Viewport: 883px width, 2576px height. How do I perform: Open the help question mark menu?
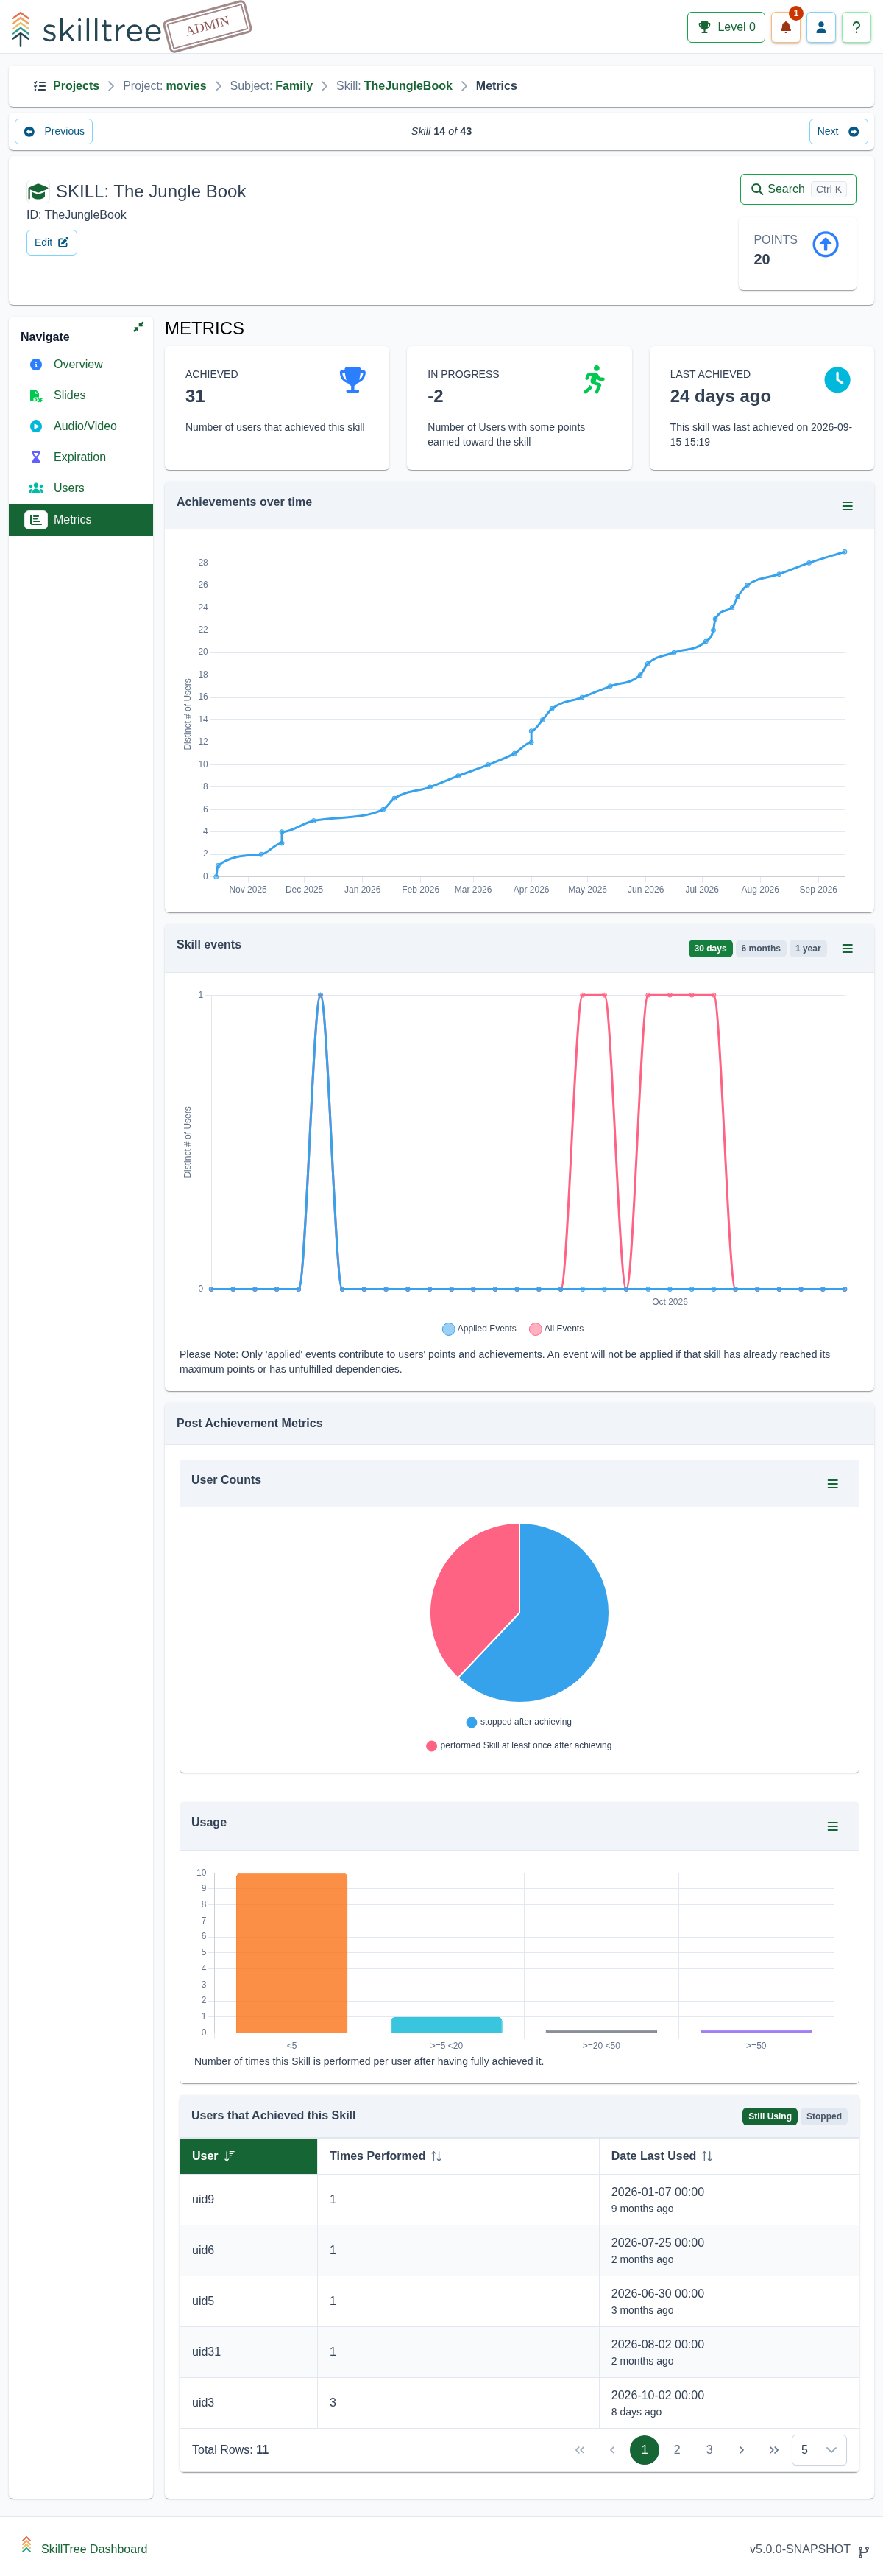(x=856, y=27)
